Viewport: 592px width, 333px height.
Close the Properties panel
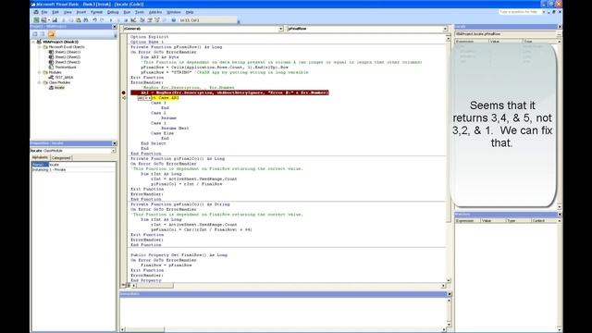click(115, 143)
